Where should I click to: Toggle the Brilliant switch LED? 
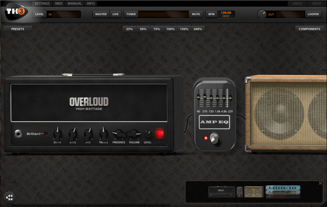[x=46, y=134]
